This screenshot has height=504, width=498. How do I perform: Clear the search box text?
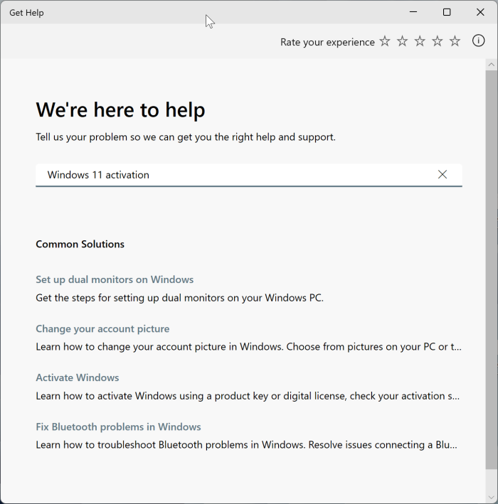pos(443,175)
